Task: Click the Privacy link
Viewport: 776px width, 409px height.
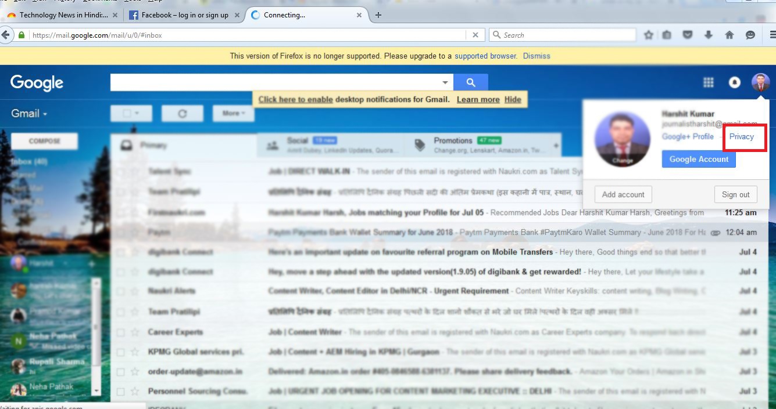Action: pos(742,137)
